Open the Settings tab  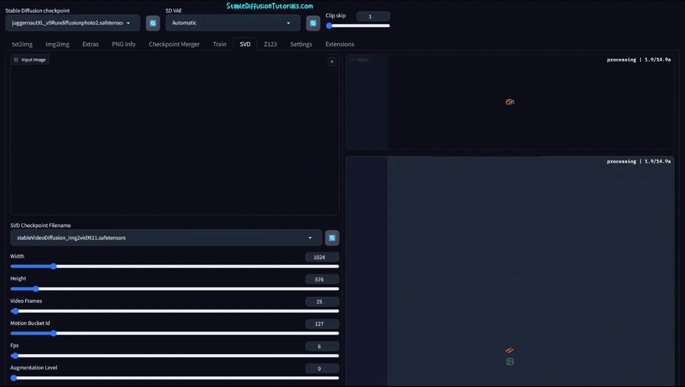[x=301, y=44]
